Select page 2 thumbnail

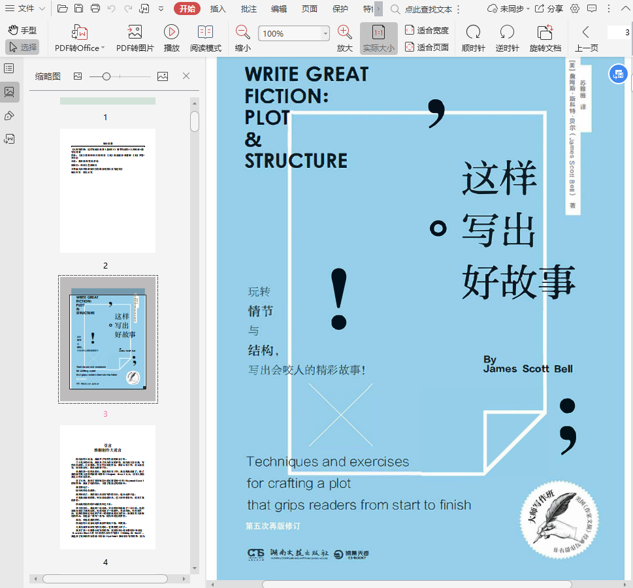click(x=108, y=191)
